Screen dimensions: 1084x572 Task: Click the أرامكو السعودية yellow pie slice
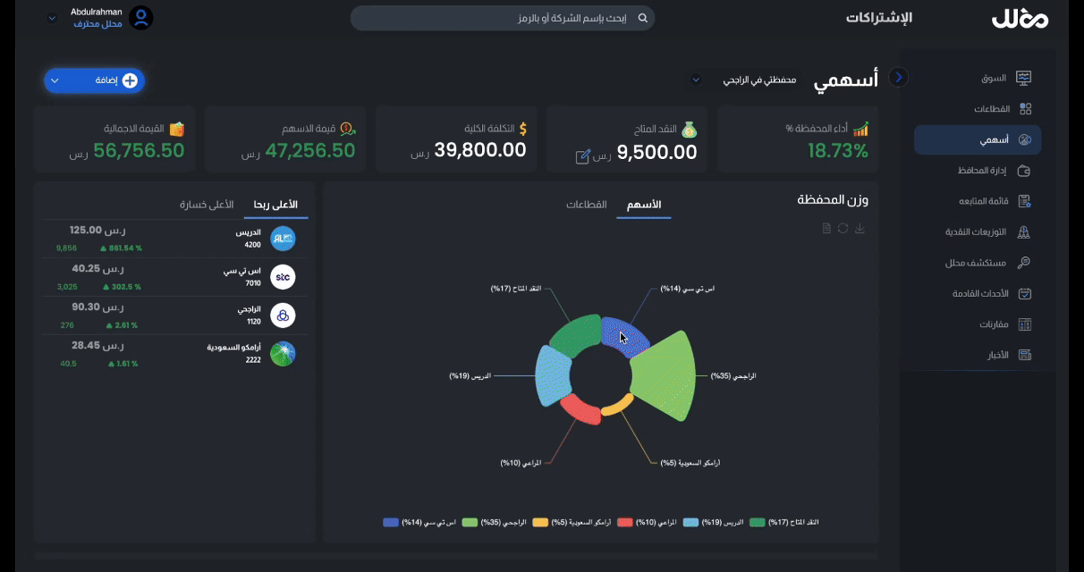[618, 407]
